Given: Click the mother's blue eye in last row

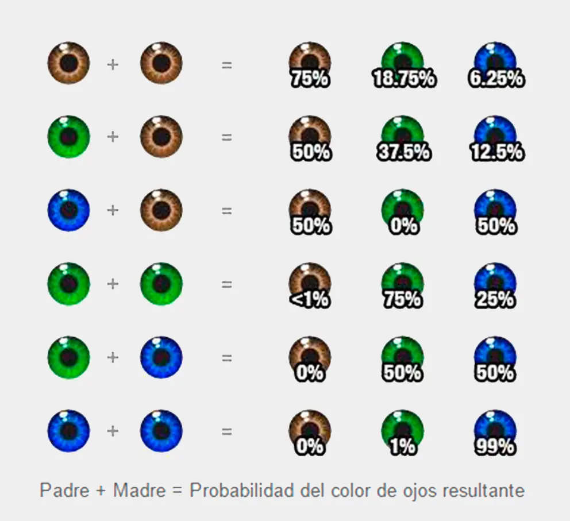Looking at the screenshot, I should [x=161, y=431].
